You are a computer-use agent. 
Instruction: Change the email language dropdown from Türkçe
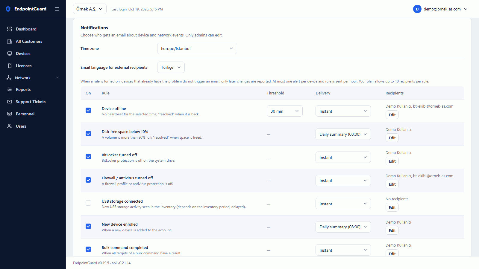pos(171,67)
